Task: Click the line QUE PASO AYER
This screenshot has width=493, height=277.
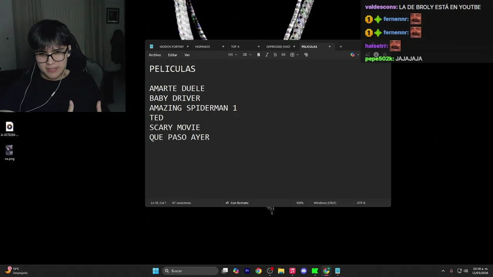Action: (179, 137)
